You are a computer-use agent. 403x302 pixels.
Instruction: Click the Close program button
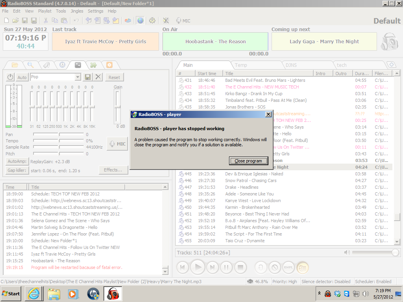click(x=248, y=161)
